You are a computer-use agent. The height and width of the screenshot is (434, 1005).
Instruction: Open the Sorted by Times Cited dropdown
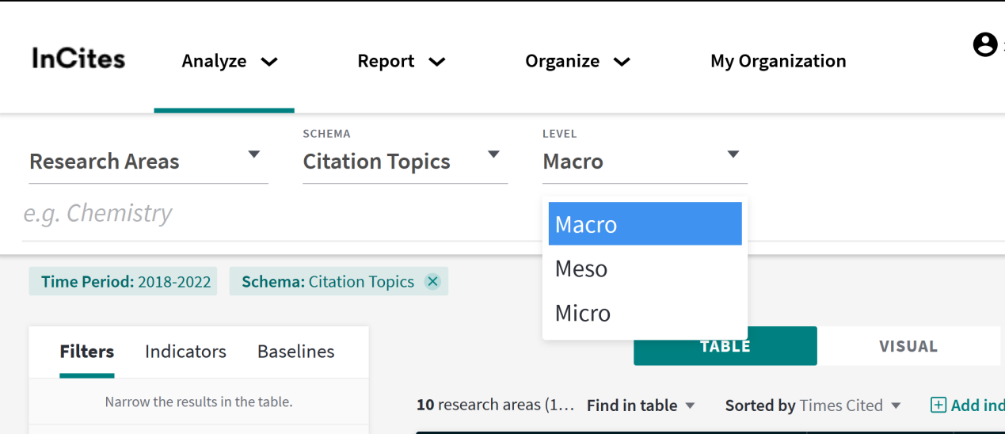(x=813, y=405)
